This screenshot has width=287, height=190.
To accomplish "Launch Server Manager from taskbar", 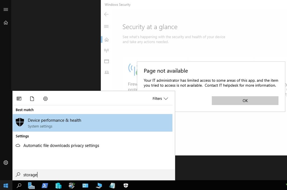I will [x=31, y=186].
